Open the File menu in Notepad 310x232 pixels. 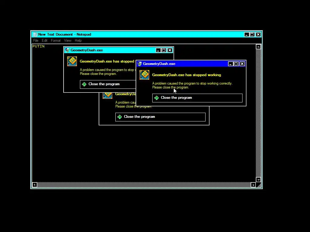(36, 40)
